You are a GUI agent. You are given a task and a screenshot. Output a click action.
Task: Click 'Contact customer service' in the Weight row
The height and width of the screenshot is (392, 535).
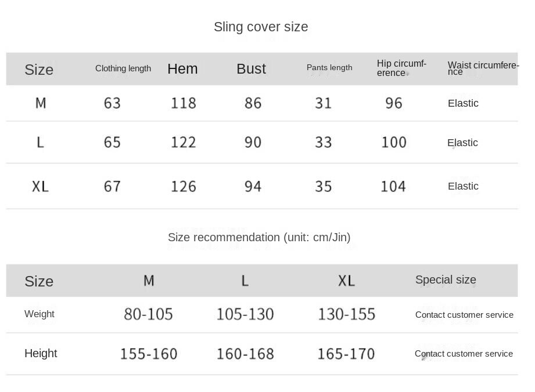(464, 315)
